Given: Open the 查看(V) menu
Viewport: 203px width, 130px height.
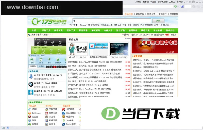Looking at the screenshot, I should tap(146, 2).
